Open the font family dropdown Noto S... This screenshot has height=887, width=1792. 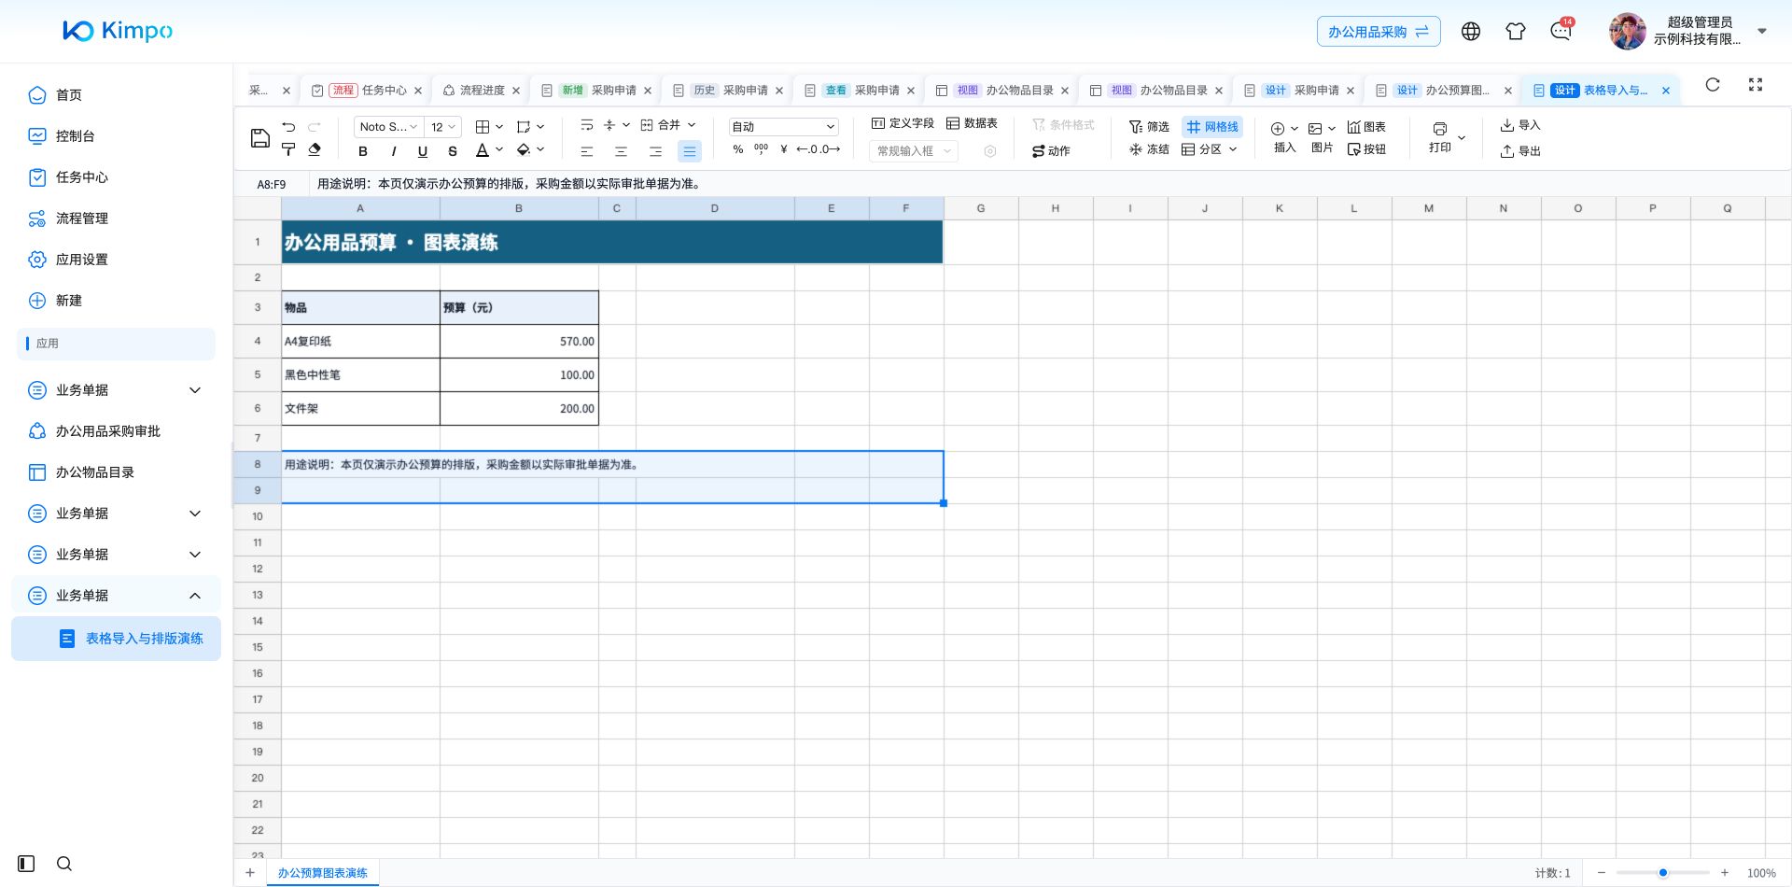click(388, 127)
